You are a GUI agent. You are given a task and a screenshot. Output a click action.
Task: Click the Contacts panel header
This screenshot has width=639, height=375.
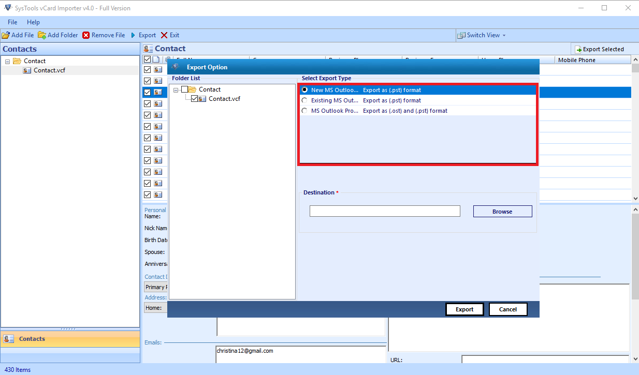70,49
